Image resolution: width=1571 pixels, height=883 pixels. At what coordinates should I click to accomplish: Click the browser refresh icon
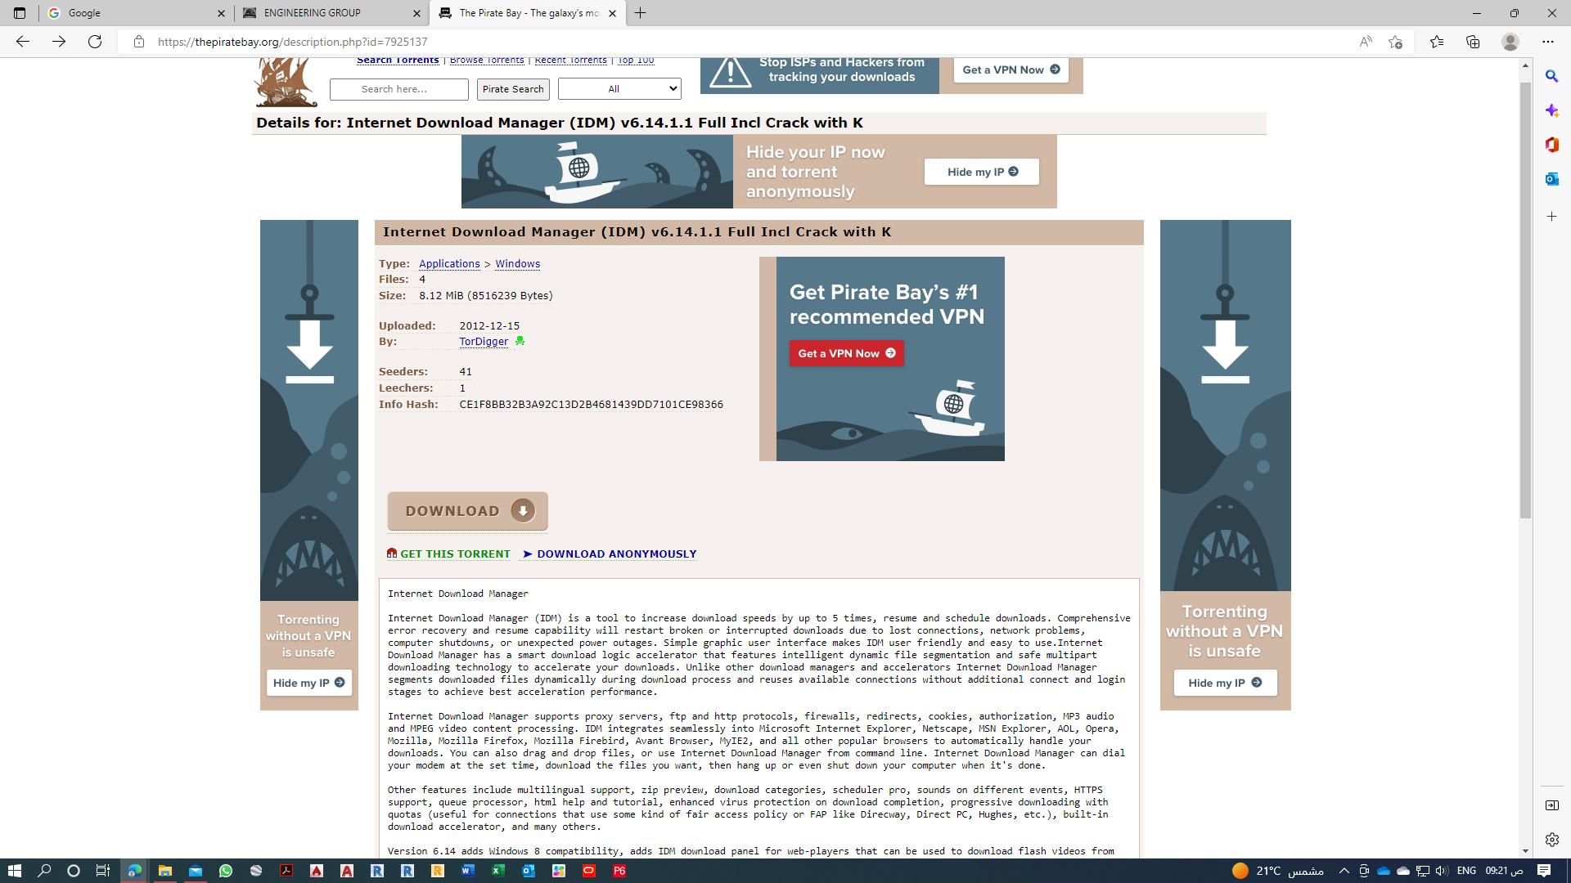95,42
